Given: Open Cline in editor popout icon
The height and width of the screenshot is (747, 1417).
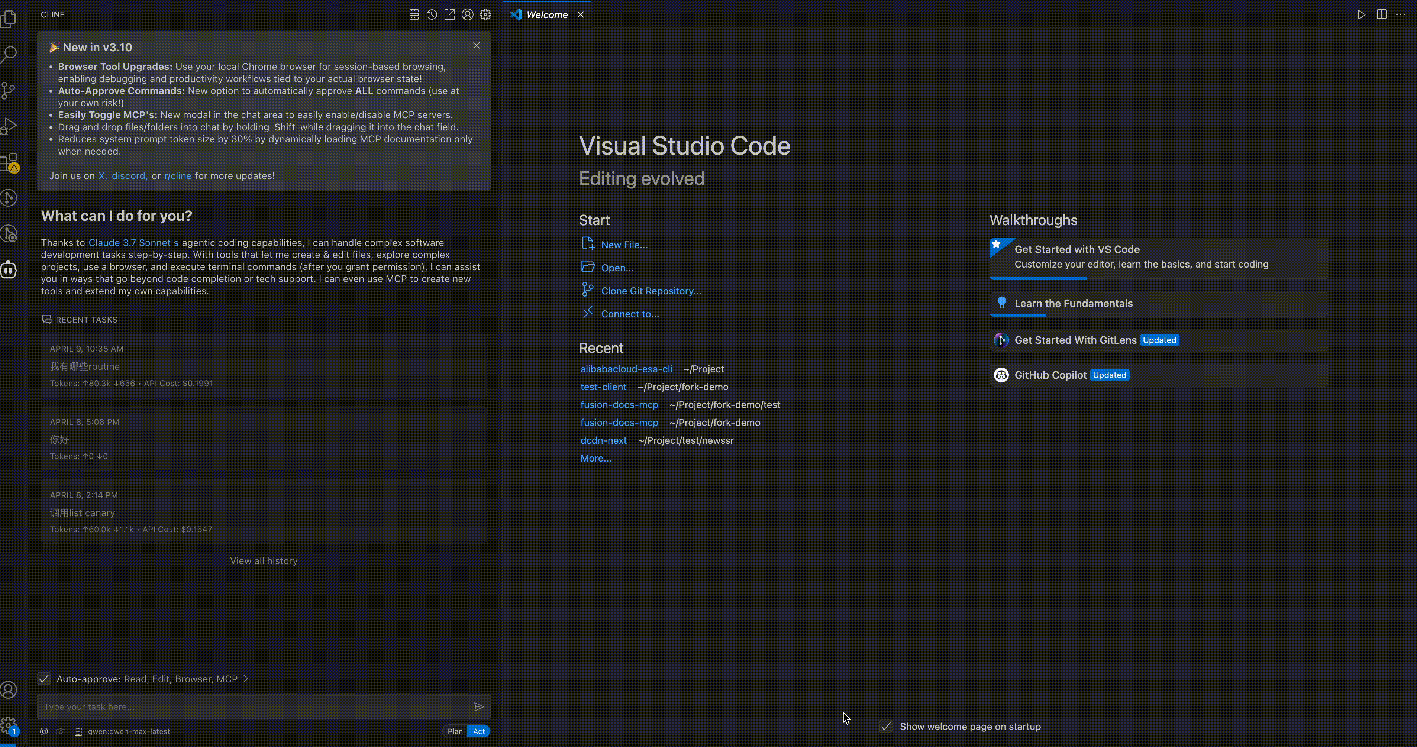Looking at the screenshot, I should pyautogui.click(x=449, y=15).
